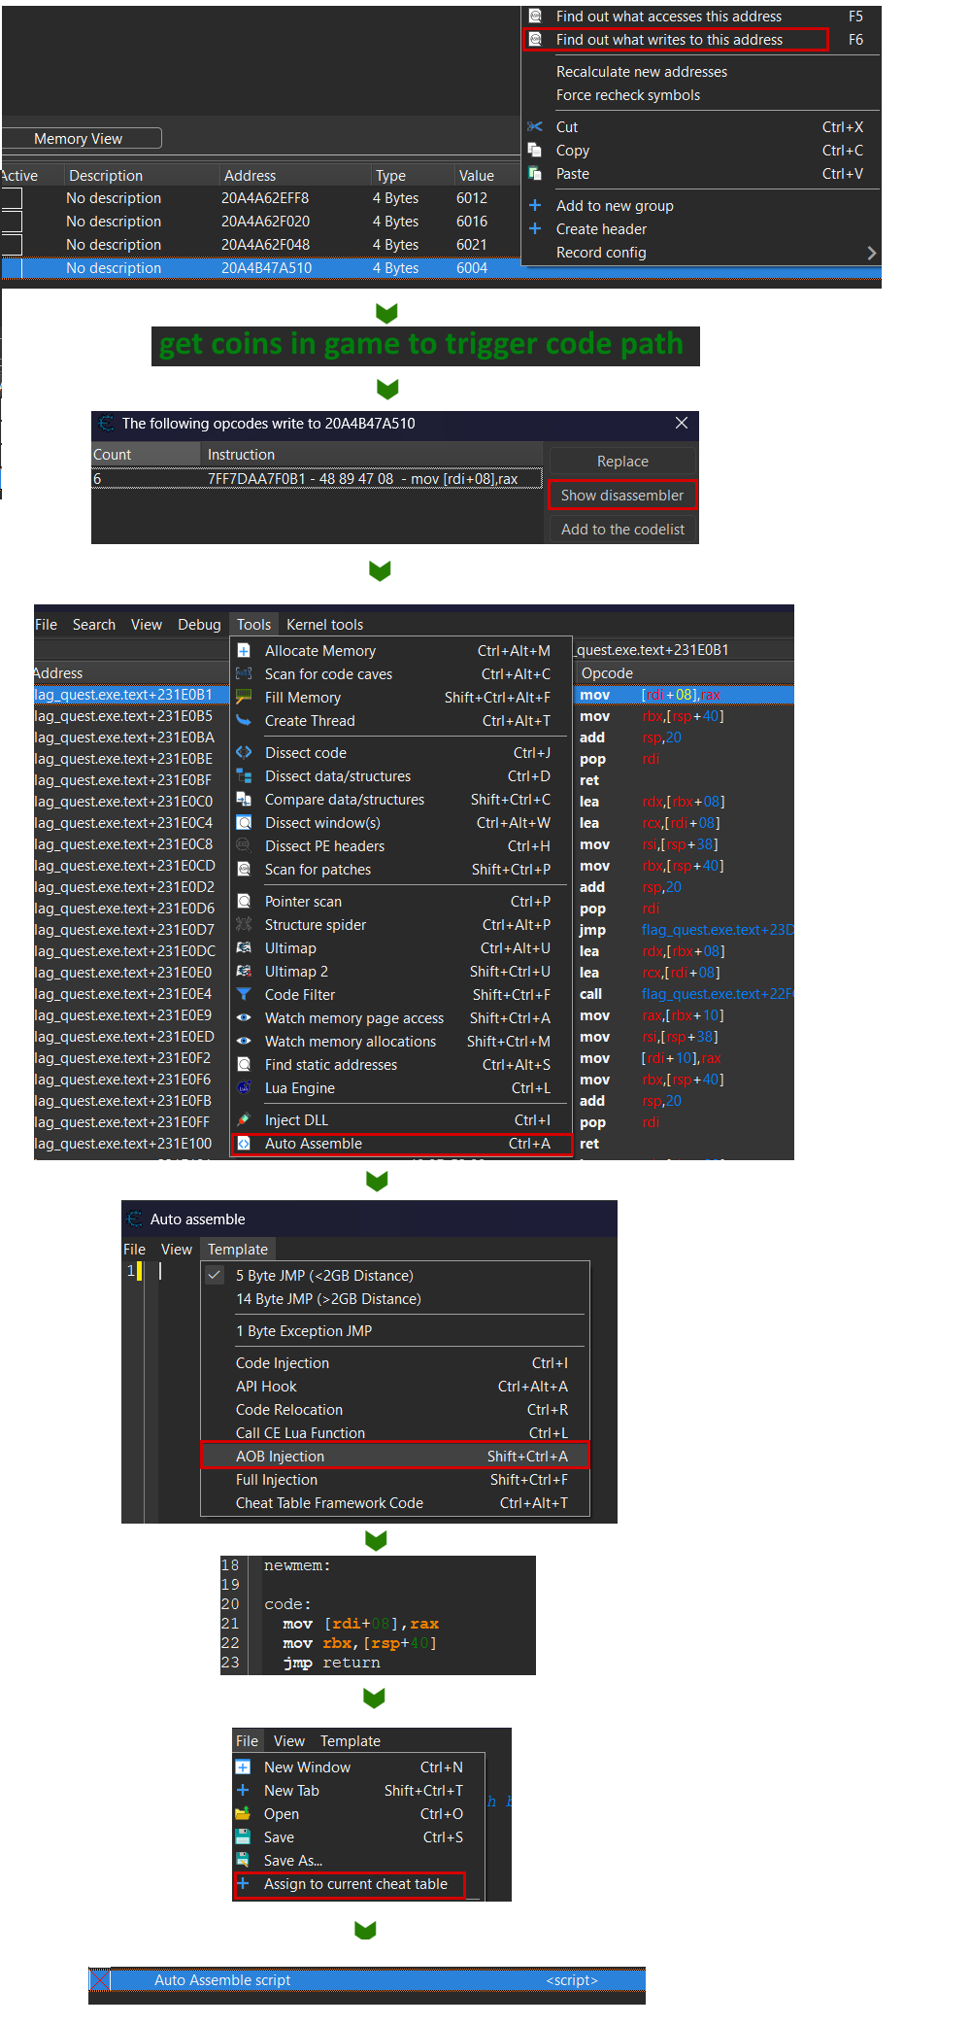The width and height of the screenshot is (971, 2025).
Task: Choose AOB Injection from Template menu
Action: coord(395,1457)
